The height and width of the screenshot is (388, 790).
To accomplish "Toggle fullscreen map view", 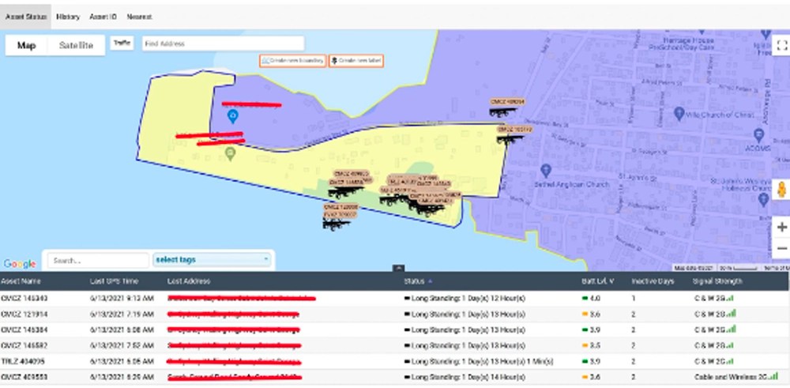I will click(x=781, y=46).
